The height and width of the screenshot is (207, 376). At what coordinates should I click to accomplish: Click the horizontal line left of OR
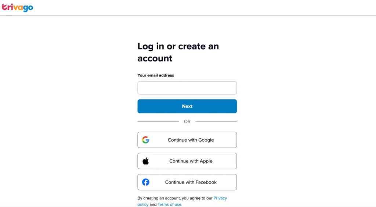point(158,121)
